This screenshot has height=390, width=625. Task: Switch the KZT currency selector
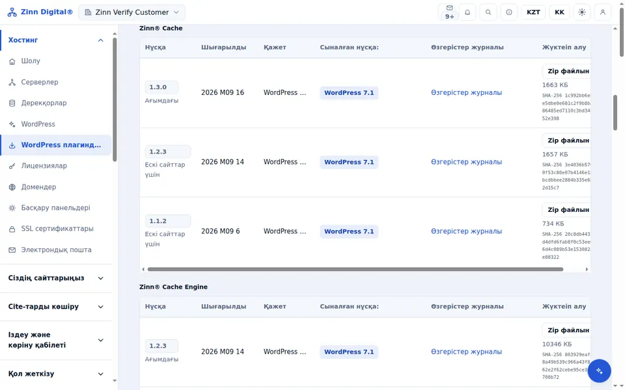pyautogui.click(x=533, y=12)
